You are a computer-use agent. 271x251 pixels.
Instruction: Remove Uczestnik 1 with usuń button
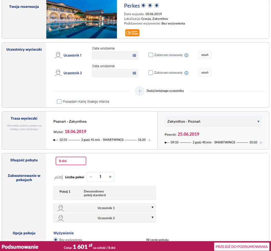[205, 55]
